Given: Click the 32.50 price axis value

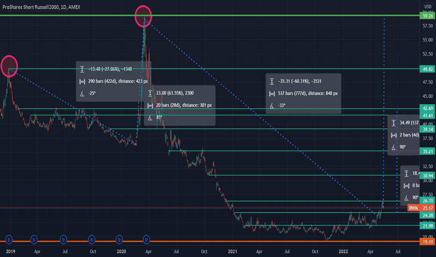Looking at the screenshot, I should click(x=428, y=166).
